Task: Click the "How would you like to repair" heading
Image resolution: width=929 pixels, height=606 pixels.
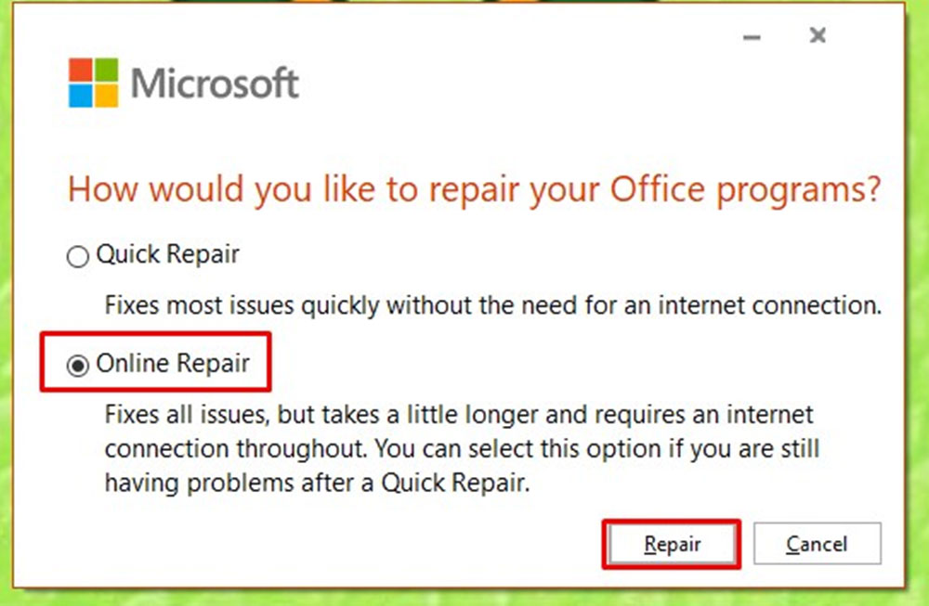Action: coord(279,188)
